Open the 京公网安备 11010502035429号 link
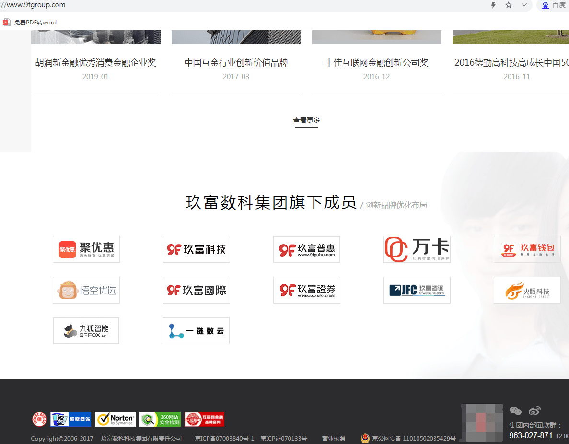569x444 pixels. (414, 439)
